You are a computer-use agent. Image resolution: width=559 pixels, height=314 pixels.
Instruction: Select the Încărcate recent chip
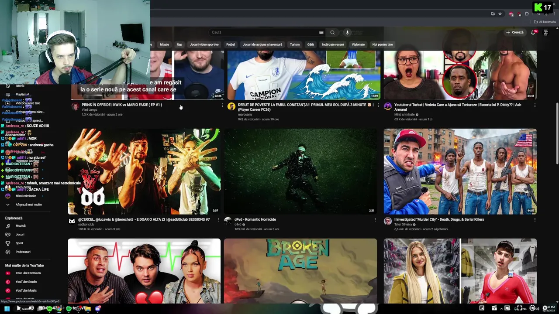(x=333, y=44)
